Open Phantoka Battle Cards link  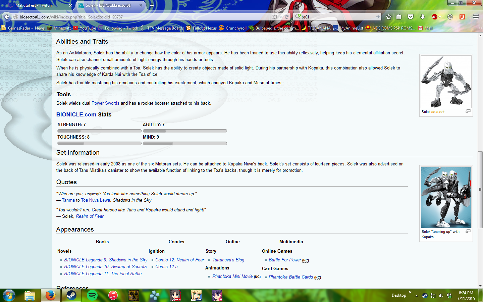point(291,277)
